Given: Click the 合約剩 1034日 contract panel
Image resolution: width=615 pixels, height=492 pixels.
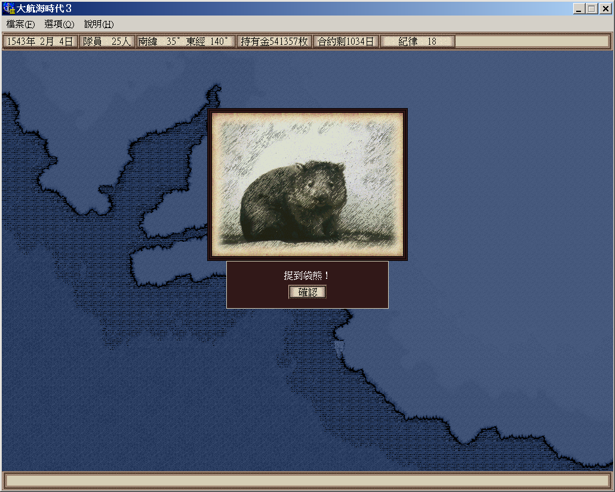Looking at the screenshot, I should [346, 42].
